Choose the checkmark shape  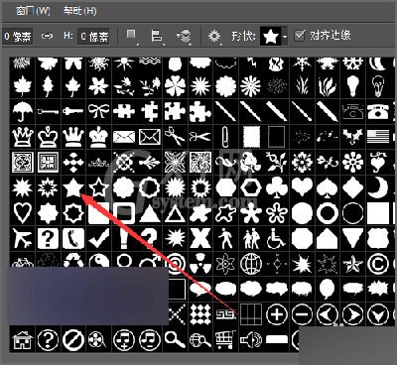tap(98, 238)
